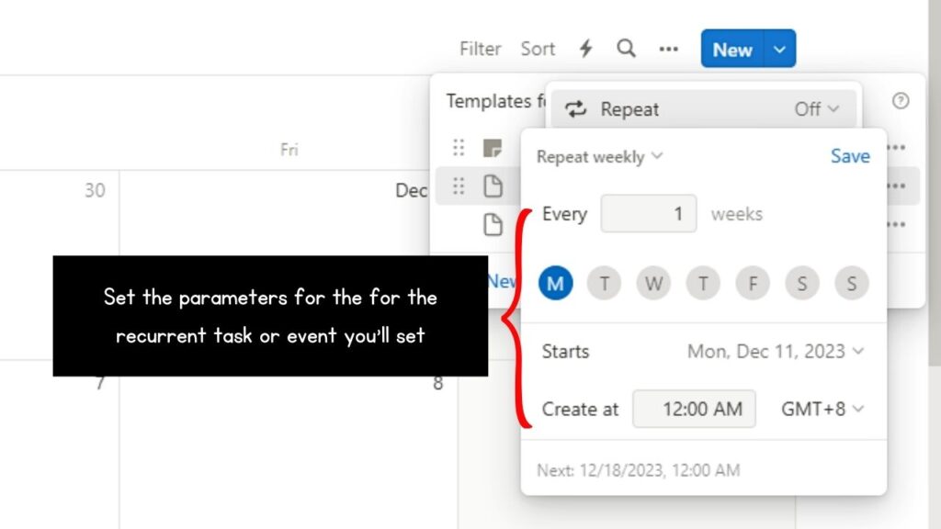The width and height of the screenshot is (941, 529).
Task: Enable Wednesday for the recurring task
Action: 653,283
